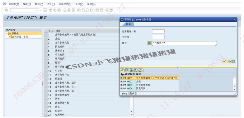Click the green checkmark Enter icon in main toolbar
Viewport: 244px width, 118px height.
[x=7, y=10]
